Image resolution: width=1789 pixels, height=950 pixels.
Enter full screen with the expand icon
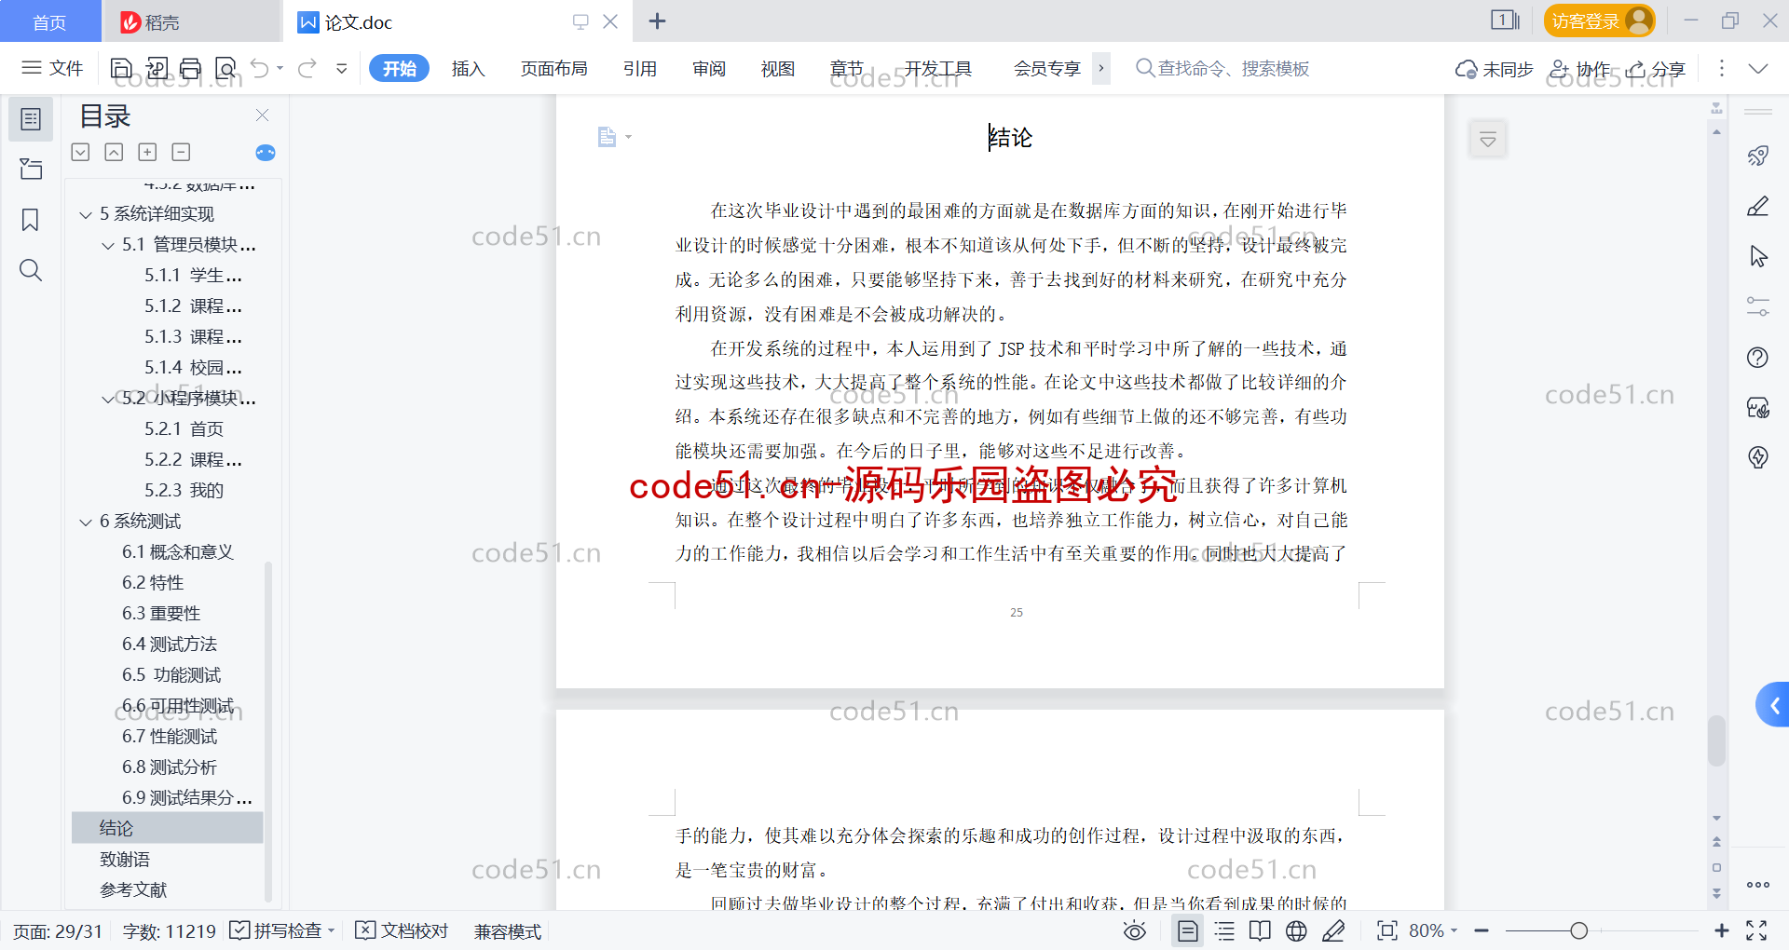(x=1756, y=931)
